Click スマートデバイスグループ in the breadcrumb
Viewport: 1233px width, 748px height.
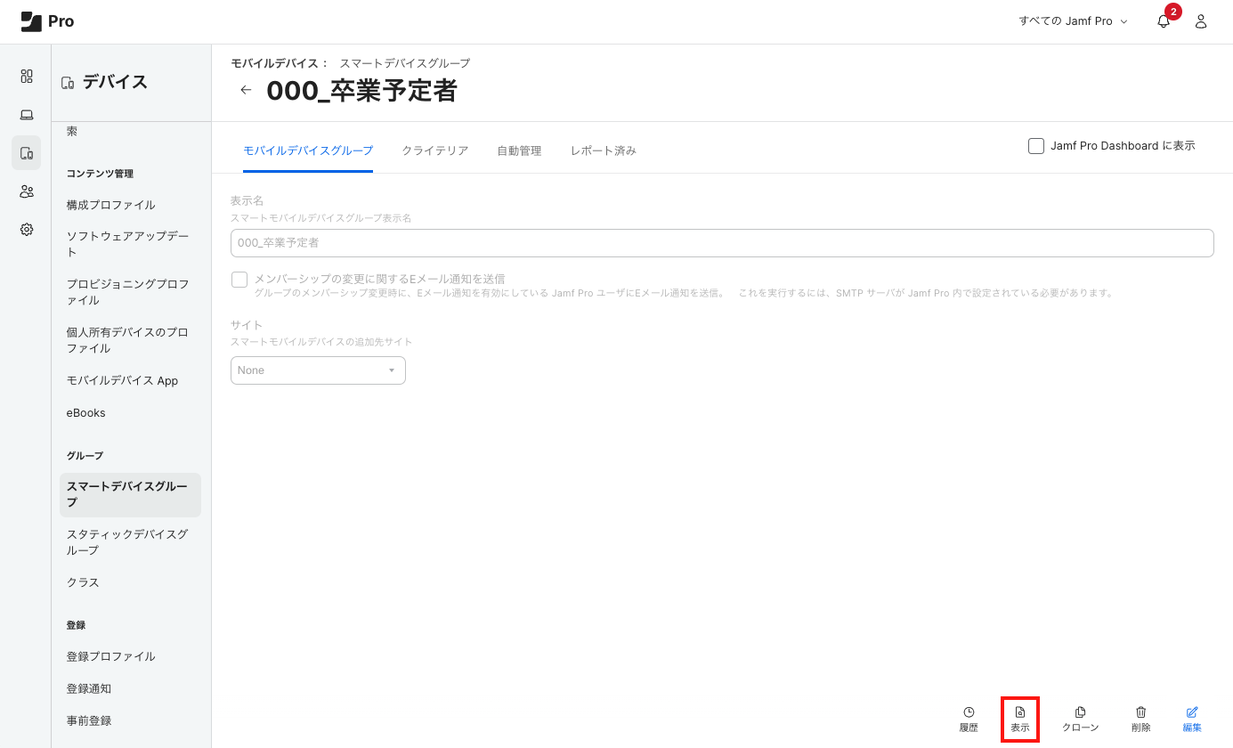404,63
